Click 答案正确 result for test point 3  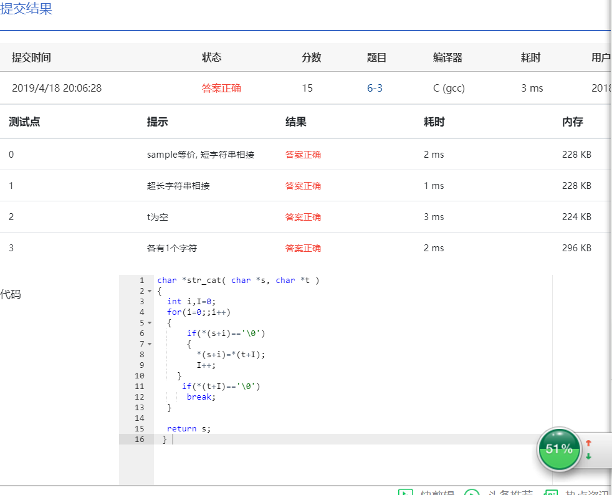[303, 248]
